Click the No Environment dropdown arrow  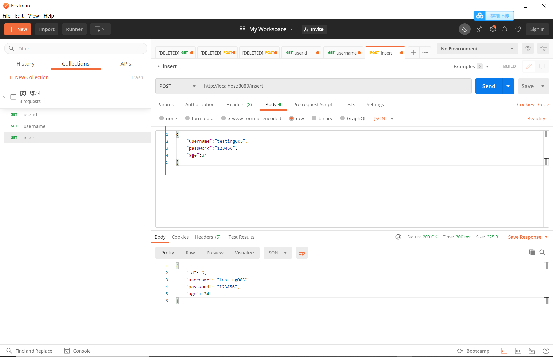point(511,48)
